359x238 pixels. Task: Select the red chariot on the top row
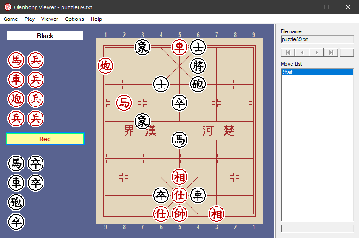point(179,47)
